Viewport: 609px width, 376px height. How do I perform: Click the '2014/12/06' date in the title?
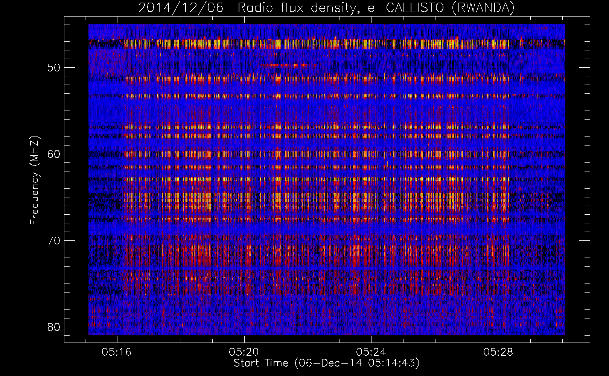tap(181, 8)
